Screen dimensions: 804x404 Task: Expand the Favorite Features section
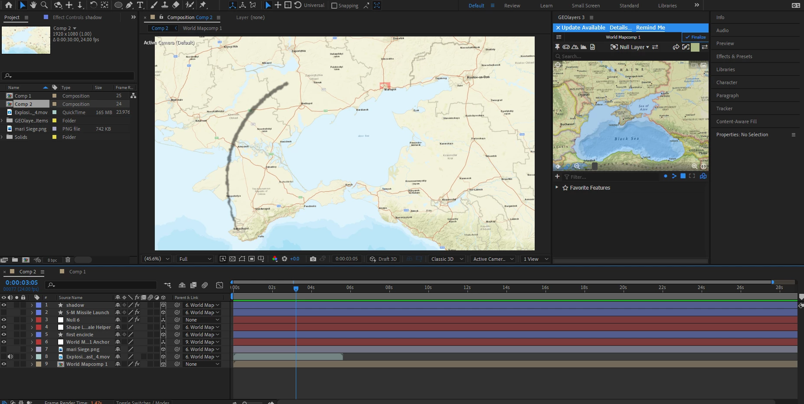(x=557, y=187)
